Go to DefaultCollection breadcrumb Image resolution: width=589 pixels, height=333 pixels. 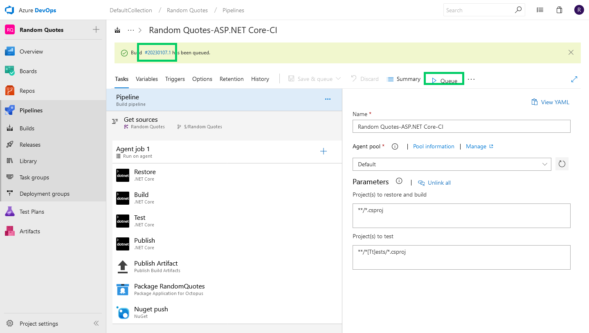(x=131, y=10)
